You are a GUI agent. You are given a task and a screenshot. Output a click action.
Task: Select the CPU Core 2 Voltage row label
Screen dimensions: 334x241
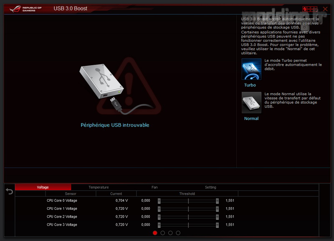pyautogui.click(x=62, y=217)
